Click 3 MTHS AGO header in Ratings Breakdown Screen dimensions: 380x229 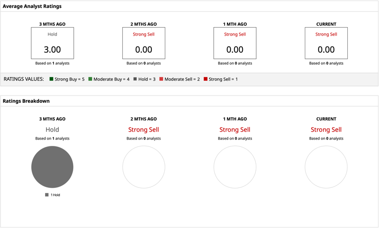pyautogui.click(x=52, y=119)
